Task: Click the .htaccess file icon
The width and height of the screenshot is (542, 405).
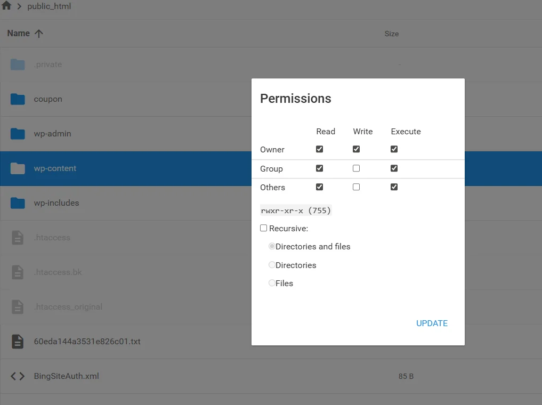Action: 18,238
